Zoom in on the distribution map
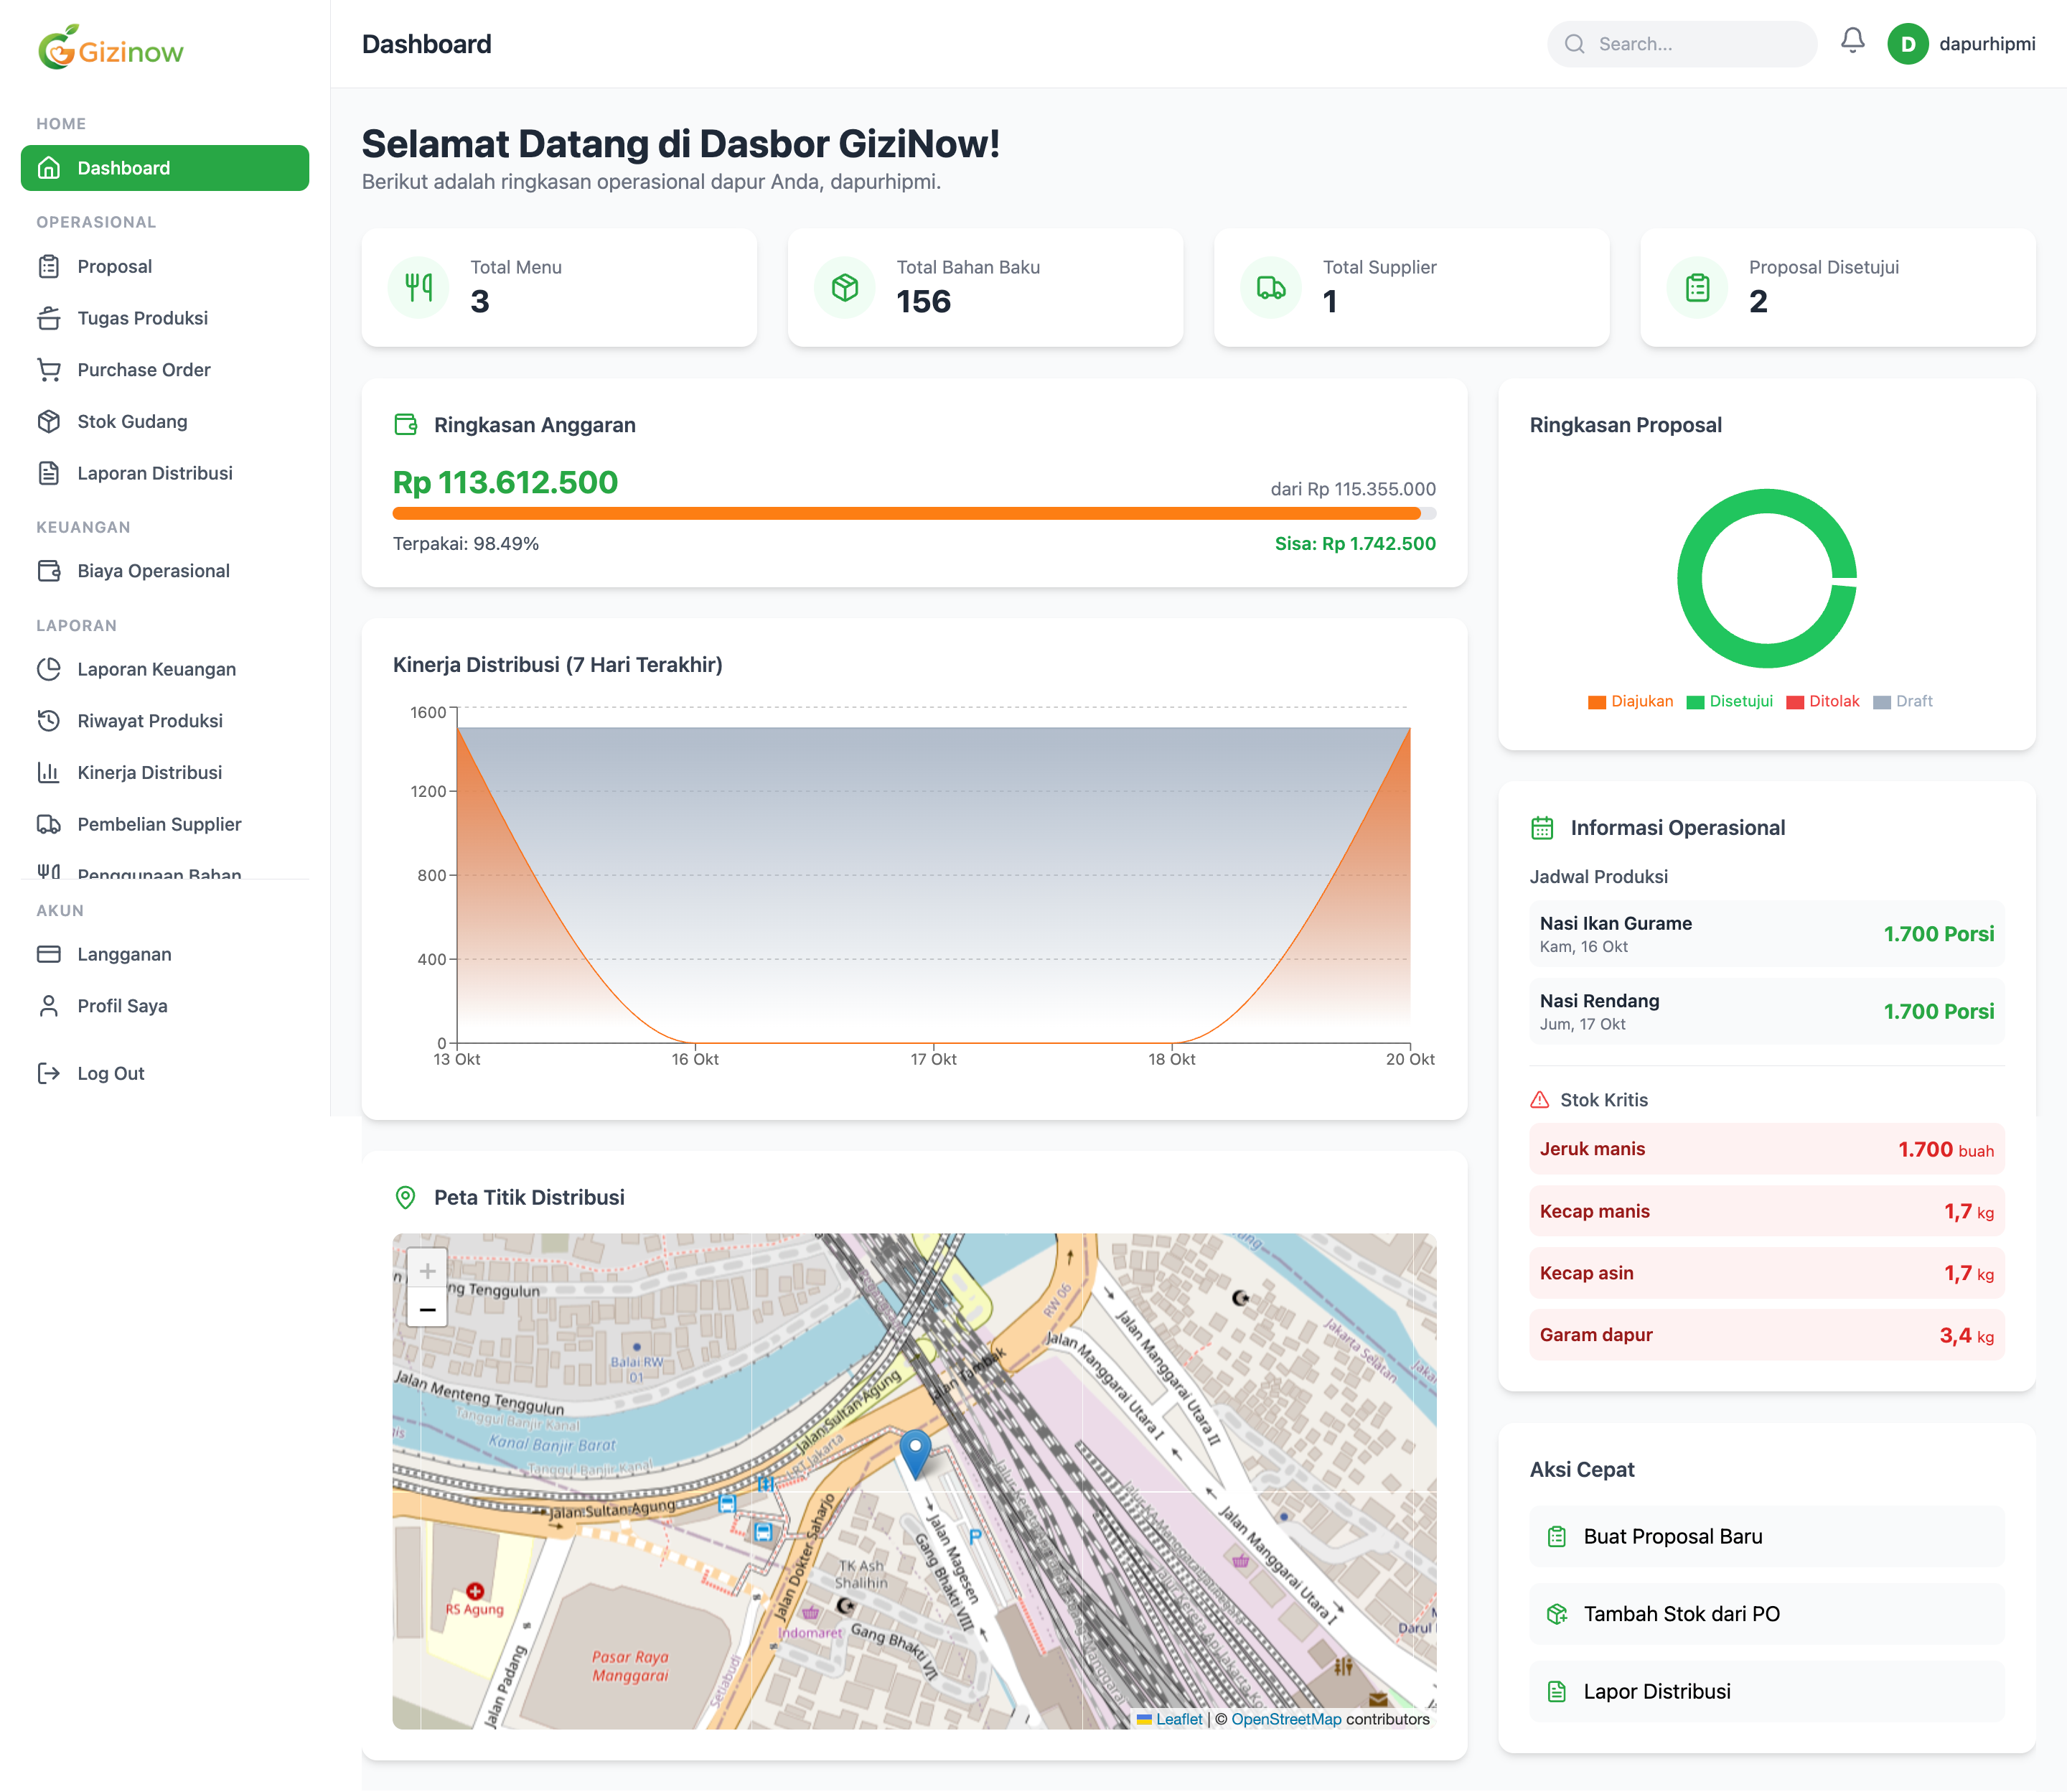 (428, 1271)
